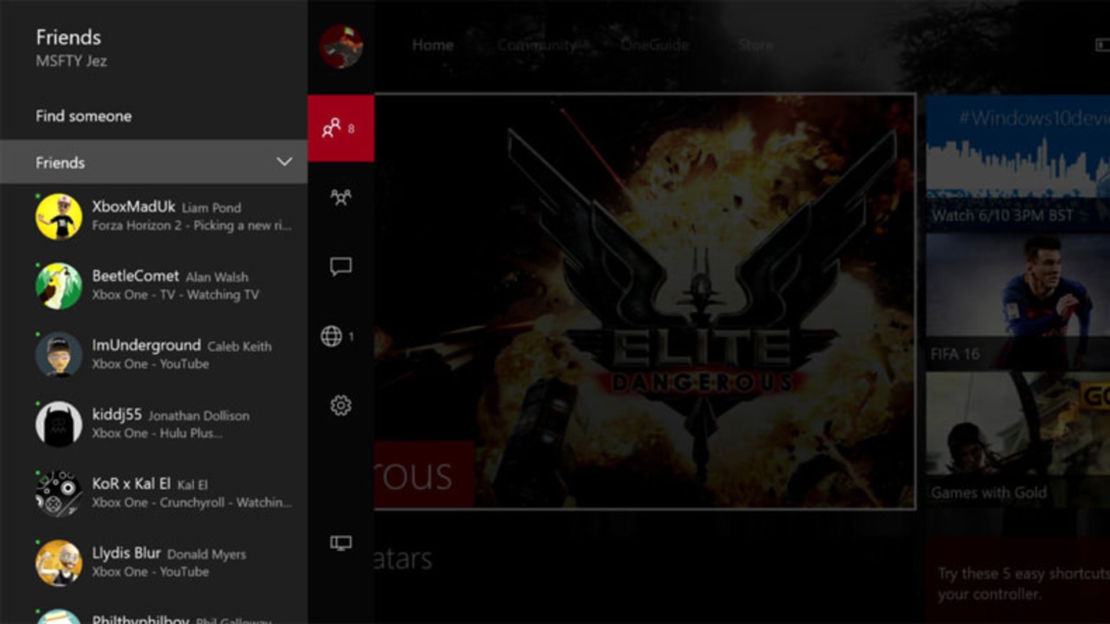
Task: Select 'Forza Horizon 2 - Picking a new ri...' status
Action: point(191,226)
